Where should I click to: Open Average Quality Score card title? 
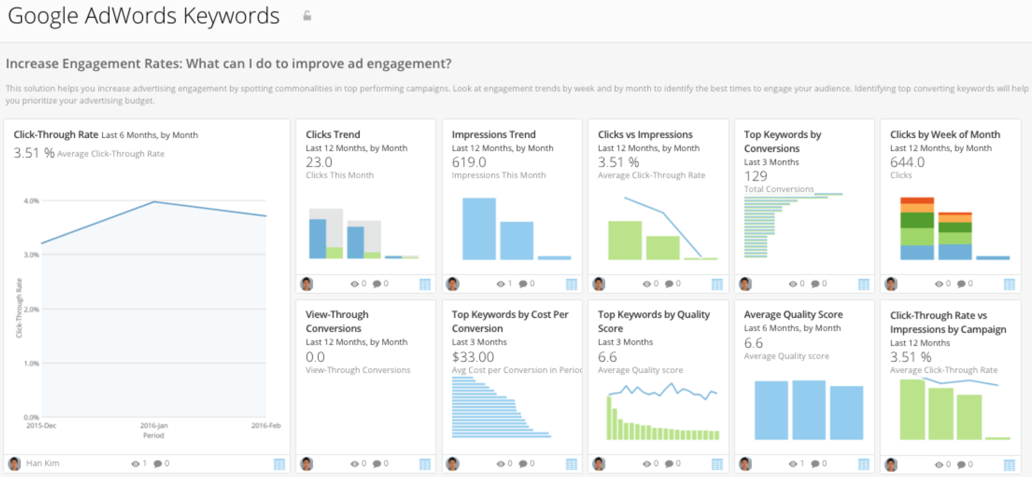(793, 315)
